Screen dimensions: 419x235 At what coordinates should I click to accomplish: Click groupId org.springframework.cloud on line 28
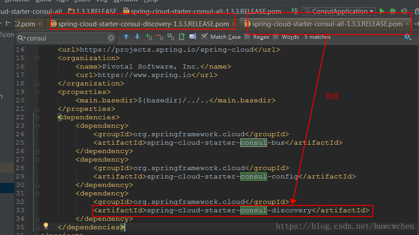[x=191, y=168]
